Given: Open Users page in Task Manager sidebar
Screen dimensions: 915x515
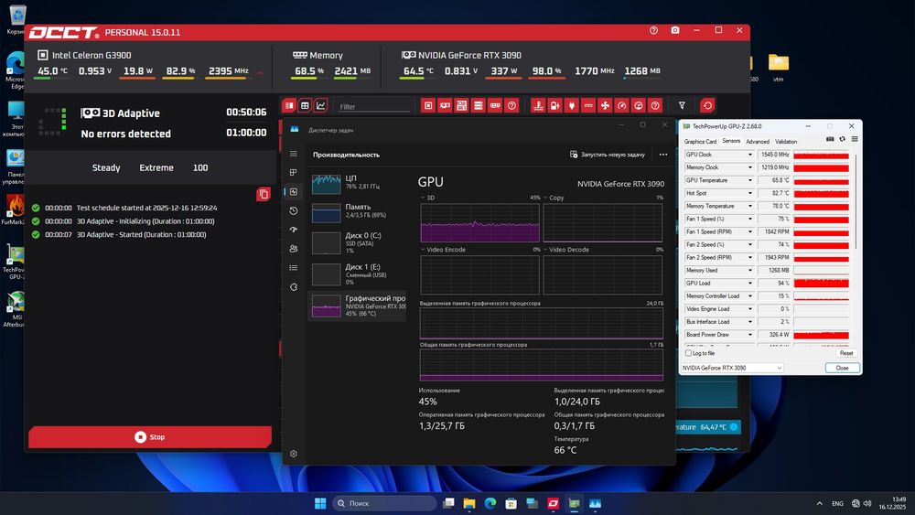Looking at the screenshot, I should click(294, 249).
